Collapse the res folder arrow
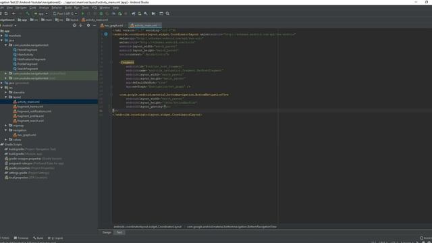 pyautogui.click(x=1, y=88)
